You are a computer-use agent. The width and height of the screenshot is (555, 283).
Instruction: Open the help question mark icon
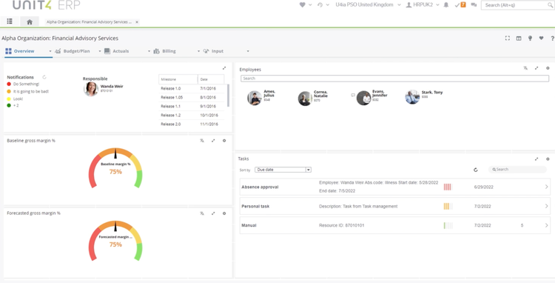pos(552,39)
